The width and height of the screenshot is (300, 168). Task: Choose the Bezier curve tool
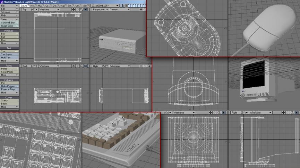[9, 103]
